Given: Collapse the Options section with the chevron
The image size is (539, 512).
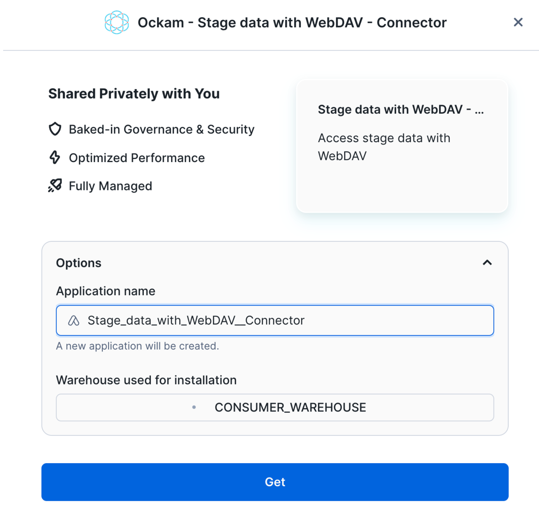Looking at the screenshot, I should pos(487,263).
